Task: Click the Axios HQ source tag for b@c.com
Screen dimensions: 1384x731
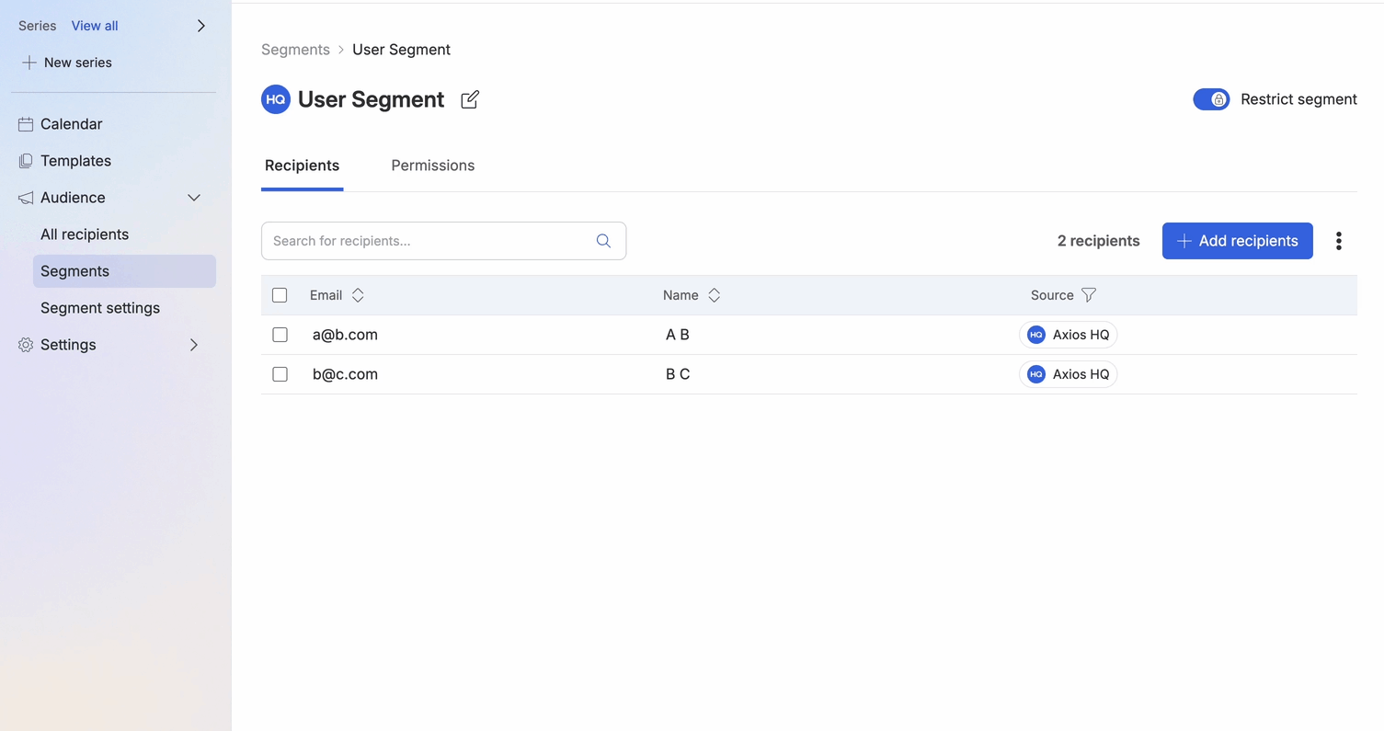Action: tap(1068, 374)
